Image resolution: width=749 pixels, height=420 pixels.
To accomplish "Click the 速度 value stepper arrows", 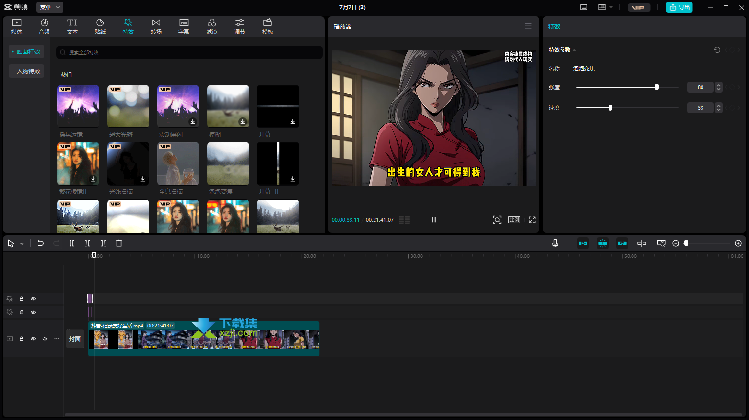I will pyautogui.click(x=719, y=108).
